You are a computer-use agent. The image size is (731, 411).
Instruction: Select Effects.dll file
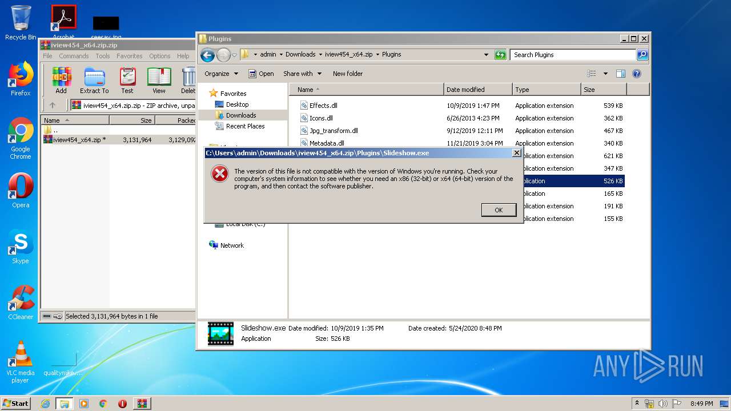323,106
